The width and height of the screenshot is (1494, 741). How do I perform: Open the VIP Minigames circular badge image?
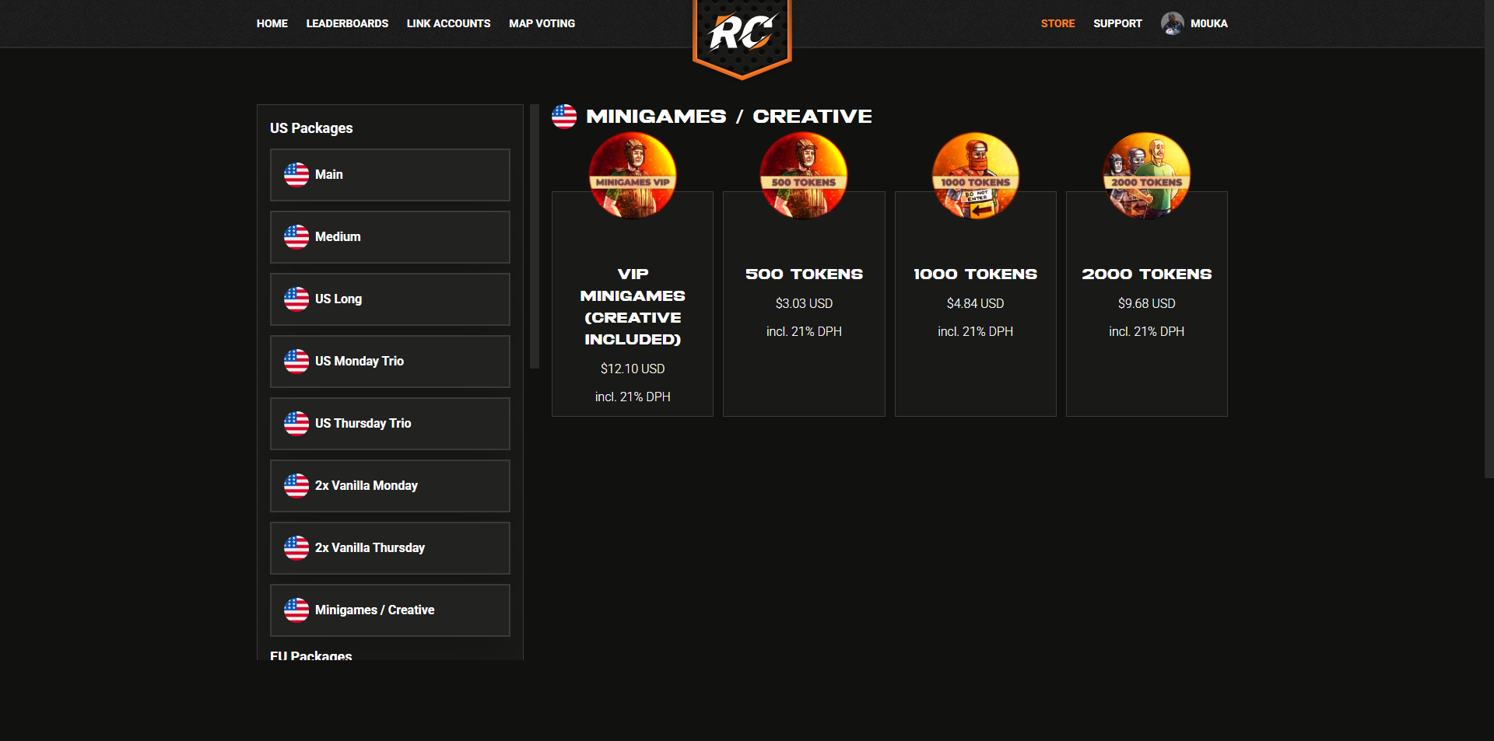click(x=632, y=175)
